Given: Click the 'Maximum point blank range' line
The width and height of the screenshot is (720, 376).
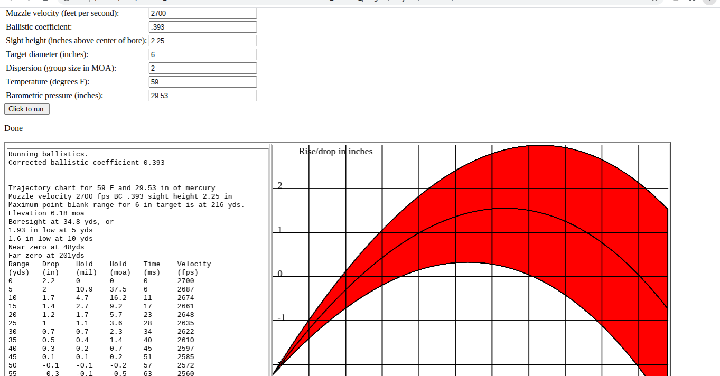Looking at the screenshot, I should [127, 205].
